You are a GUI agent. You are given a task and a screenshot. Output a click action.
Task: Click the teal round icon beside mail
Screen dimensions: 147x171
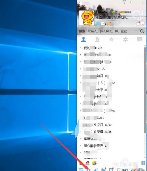(98, 23)
